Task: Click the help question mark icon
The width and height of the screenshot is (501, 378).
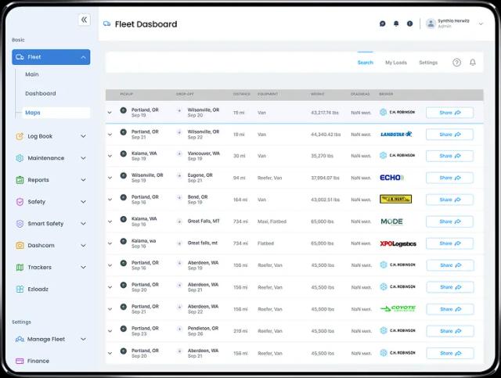Action: [x=456, y=63]
